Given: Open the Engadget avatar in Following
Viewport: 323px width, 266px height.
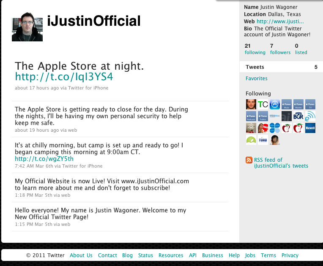Looking at the screenshot, I should (x=310, y=116).
